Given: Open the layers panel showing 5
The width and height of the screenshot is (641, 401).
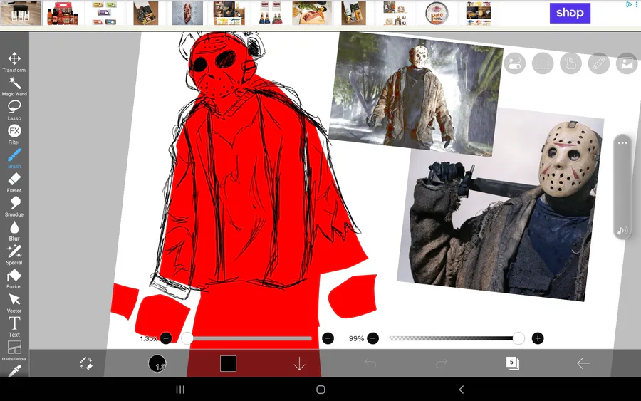Looking at the screenshot, I should 512,363.
